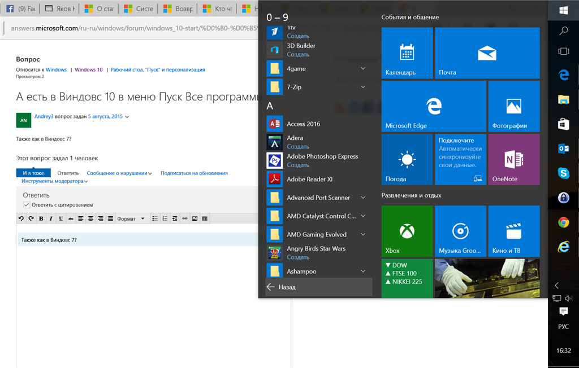
Task: Open the Microsoft Edge tile
Action: (x=434, y=106)
